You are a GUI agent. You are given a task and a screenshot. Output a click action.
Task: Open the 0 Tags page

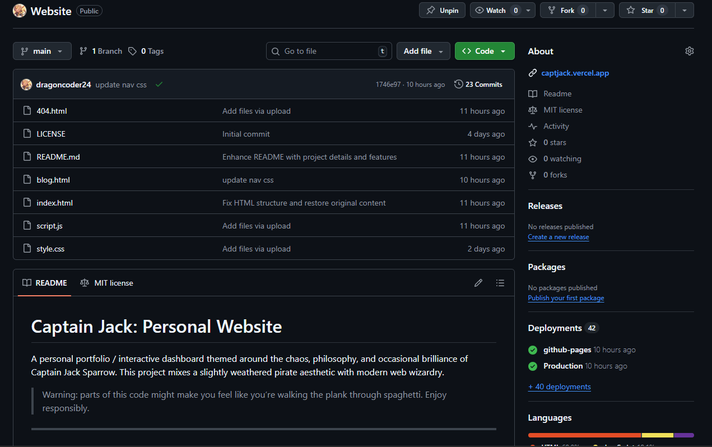(x=146, y=51)
